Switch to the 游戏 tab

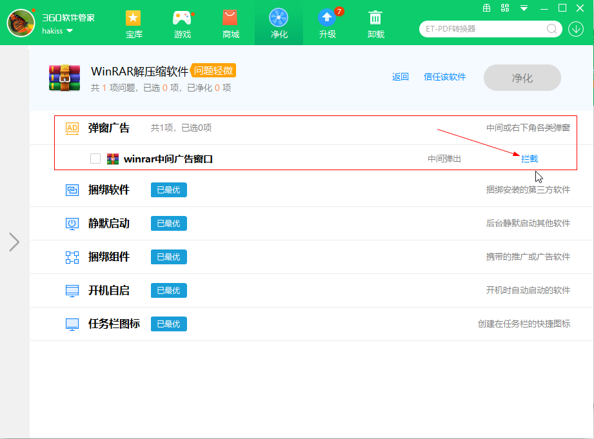[183, 24]
